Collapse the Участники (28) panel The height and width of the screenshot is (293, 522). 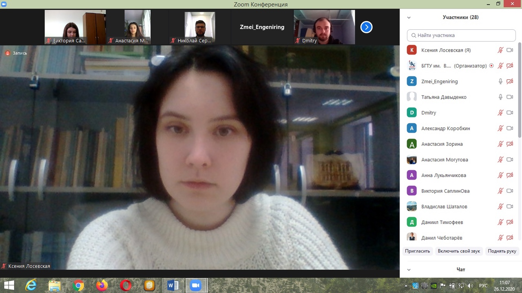tap(409, 17)
